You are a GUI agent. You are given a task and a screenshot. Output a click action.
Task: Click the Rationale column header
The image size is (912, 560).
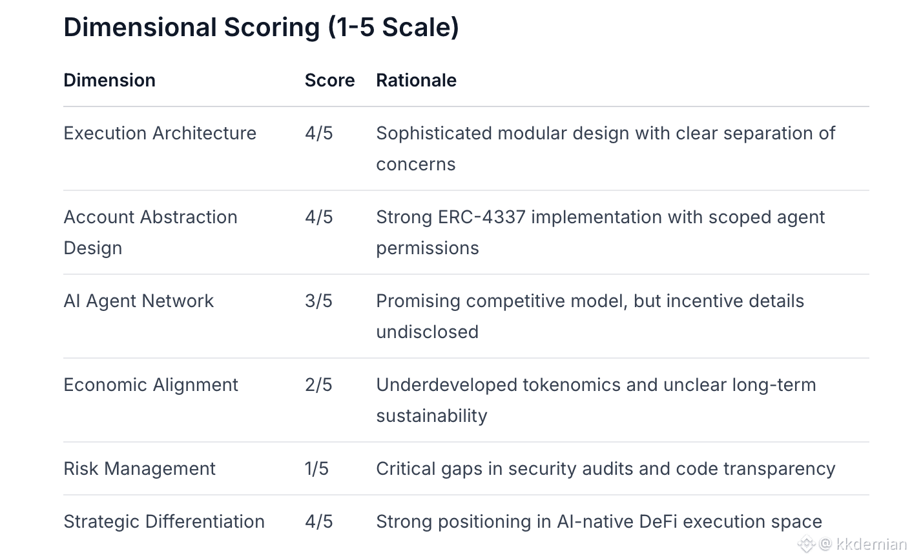tap(416, 80)
